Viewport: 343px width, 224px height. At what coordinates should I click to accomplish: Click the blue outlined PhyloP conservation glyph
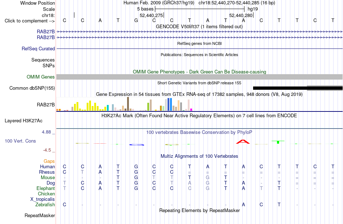tap(136, 145)
